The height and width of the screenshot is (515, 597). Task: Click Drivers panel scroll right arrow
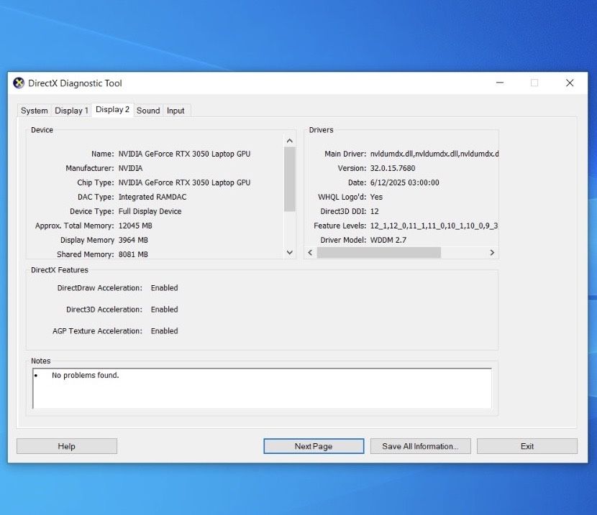pyautogui.click(x=492, y=252)
